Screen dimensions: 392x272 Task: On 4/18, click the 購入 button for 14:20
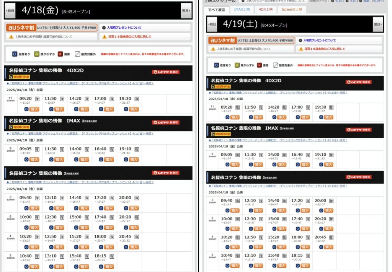click(84, 109)
